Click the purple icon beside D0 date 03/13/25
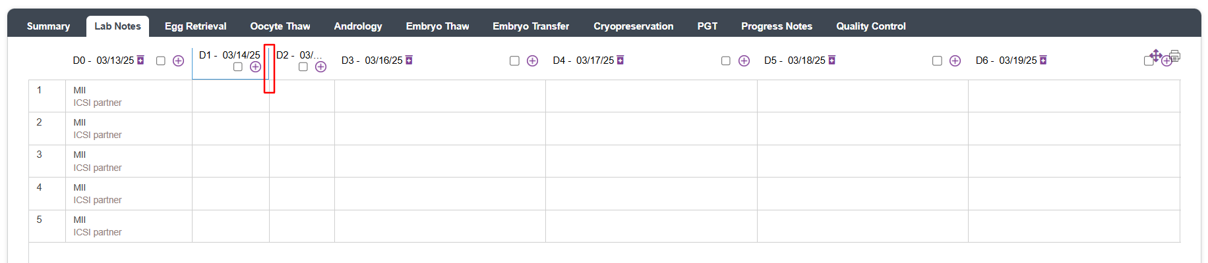The width and height of the screenshot is (1208, 263). 140,60
